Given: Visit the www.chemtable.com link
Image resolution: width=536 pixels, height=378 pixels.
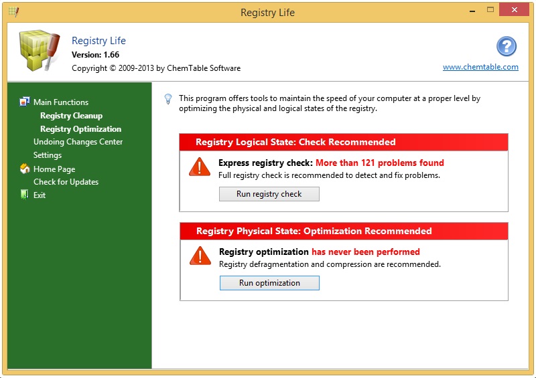Looking at the screenshot, I should [x=480, y=67].
